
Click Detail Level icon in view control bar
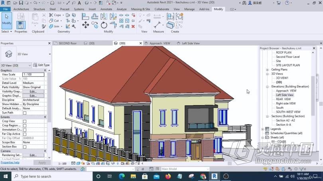pos(73,163)
